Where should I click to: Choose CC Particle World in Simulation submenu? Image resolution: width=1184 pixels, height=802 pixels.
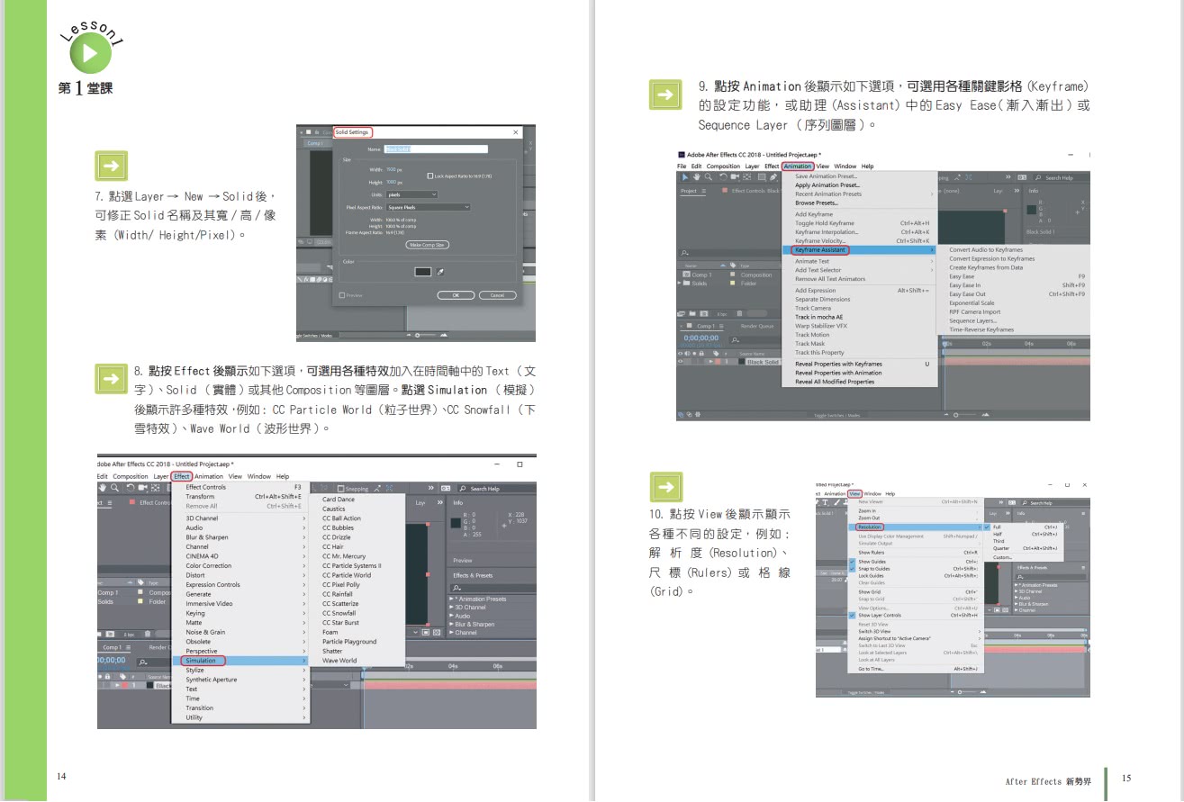pyautogui.click(x=347, y=575)
